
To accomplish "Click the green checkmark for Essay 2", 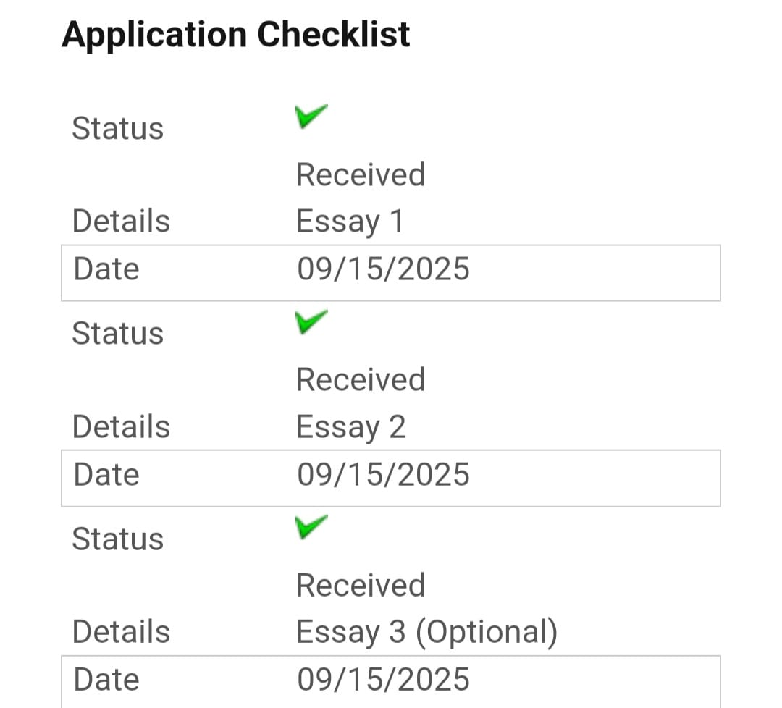I will (311, 321).
